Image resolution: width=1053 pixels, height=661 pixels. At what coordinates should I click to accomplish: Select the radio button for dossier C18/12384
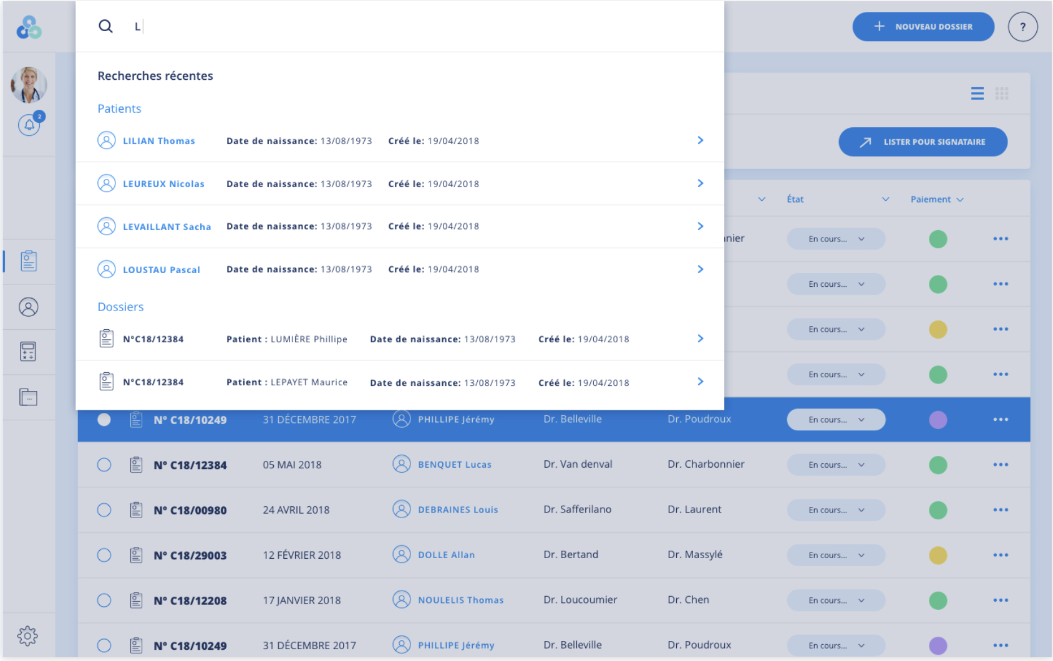tap(104, 465)
